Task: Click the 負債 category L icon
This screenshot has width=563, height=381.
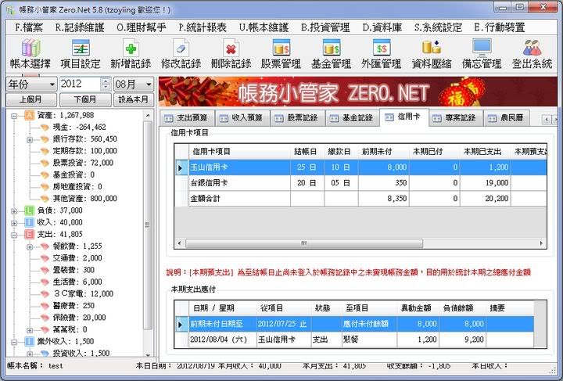Action: tap(30, 210)
